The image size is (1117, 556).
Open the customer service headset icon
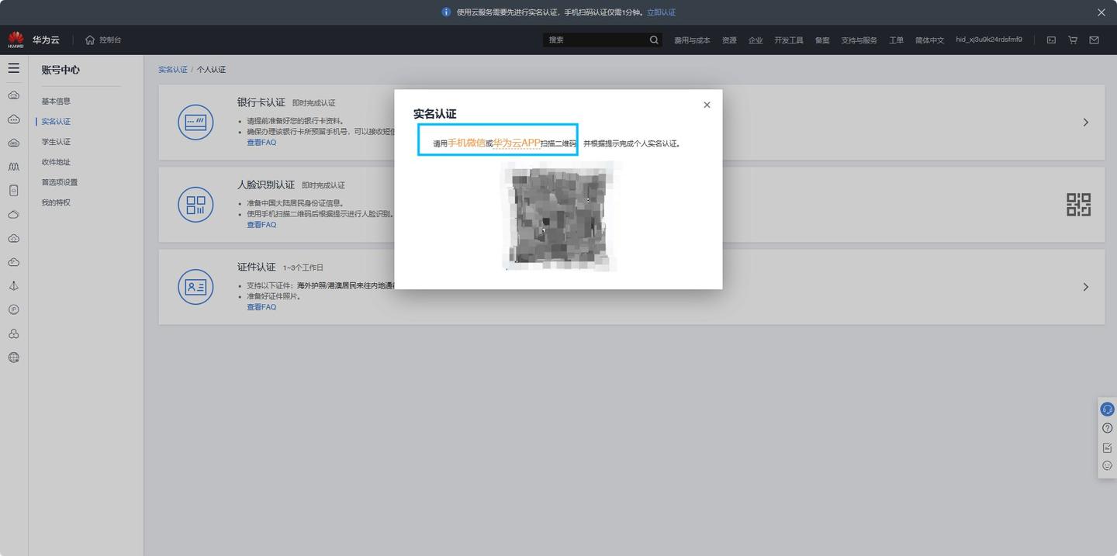tap(1108, 409)
